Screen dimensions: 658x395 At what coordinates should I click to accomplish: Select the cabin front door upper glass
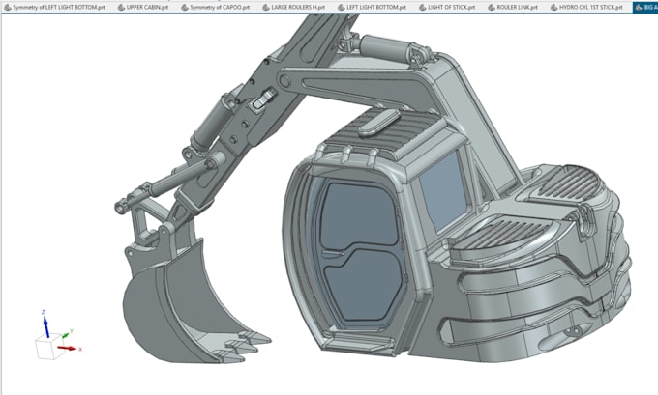tap(360, 214)
